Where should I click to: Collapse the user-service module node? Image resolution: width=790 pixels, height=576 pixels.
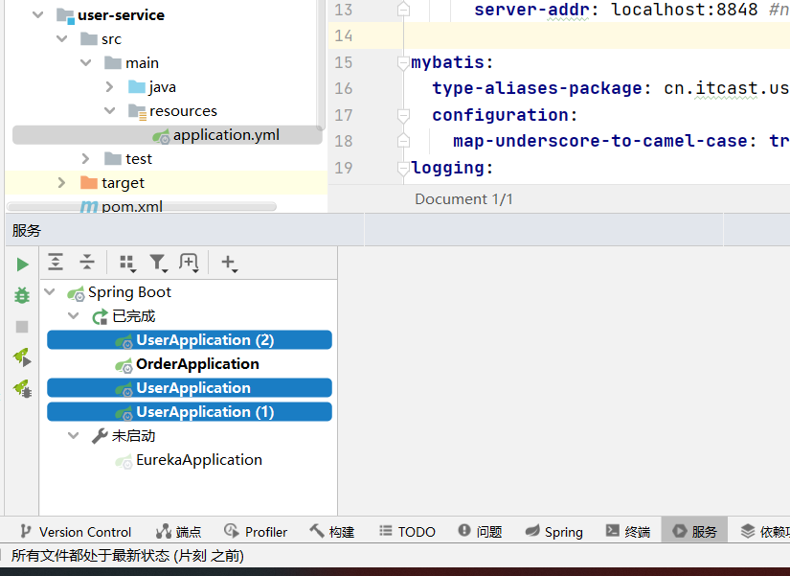tap(37, 14)
